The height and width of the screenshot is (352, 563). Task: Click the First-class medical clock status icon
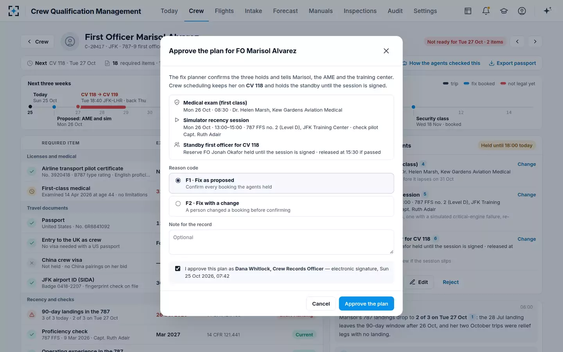tap(32, 191)
